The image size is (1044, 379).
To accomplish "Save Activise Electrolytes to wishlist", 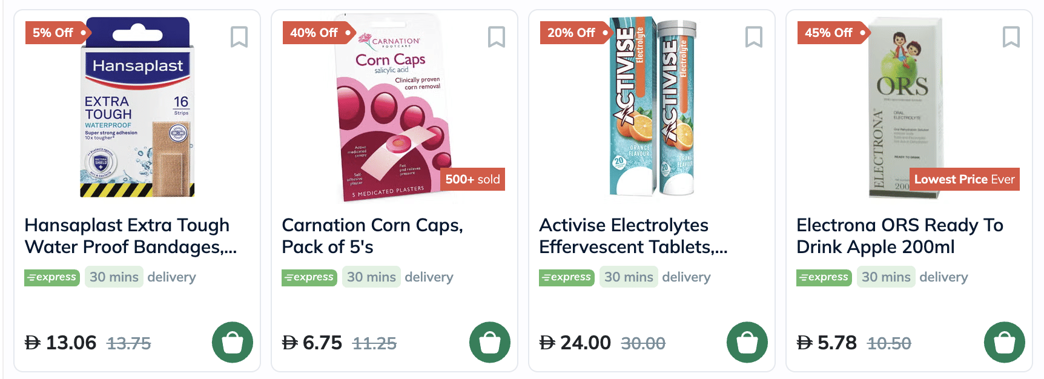I will tap(754, 37).
